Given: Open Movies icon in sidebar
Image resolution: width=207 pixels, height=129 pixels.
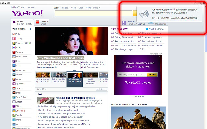Looking at the screenshot, I should 14,74.
